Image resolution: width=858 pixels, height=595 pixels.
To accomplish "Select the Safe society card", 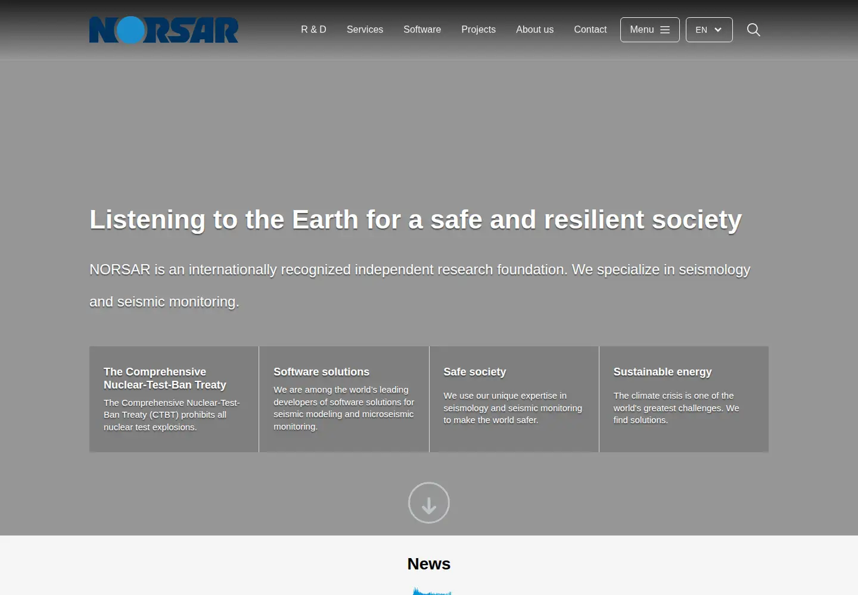I will (x=514, y=399).
